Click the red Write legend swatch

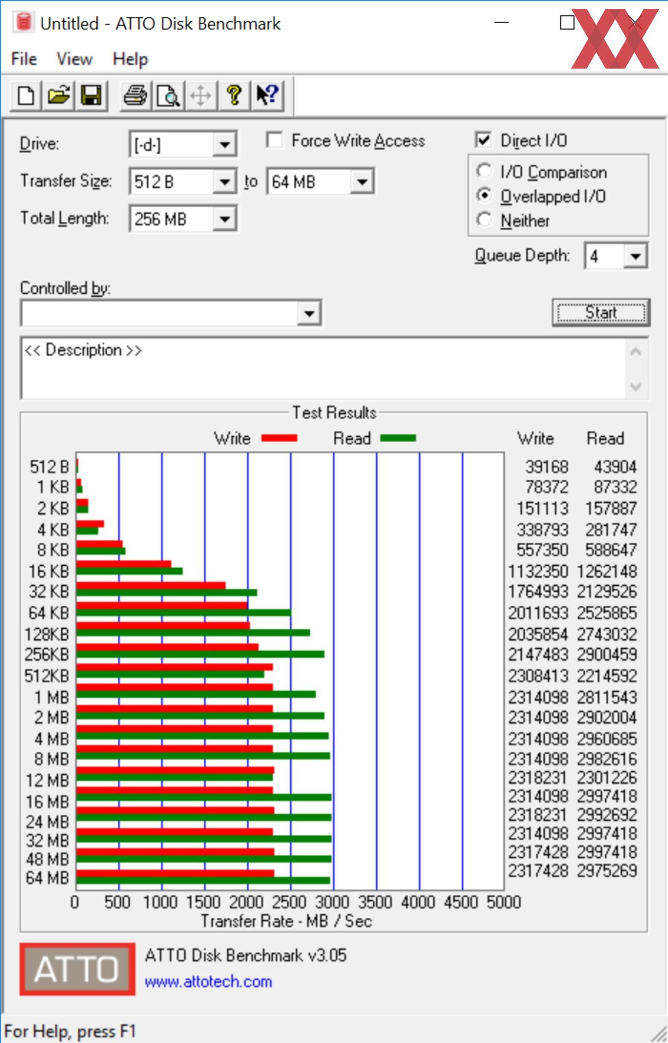(x=279, y=438)
